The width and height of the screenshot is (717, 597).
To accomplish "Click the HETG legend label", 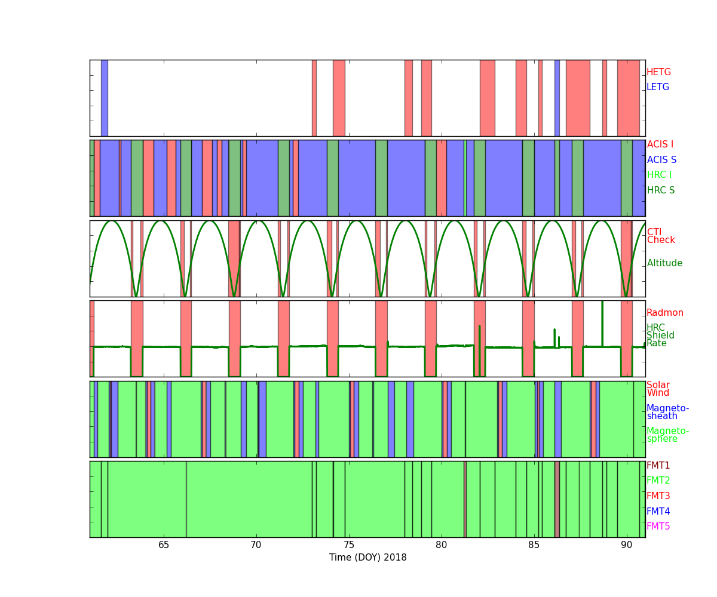I will pyautogui.click(x=658, y=72).
